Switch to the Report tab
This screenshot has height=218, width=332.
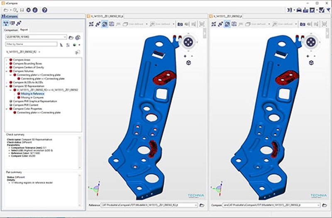click(x=24, y=30)
